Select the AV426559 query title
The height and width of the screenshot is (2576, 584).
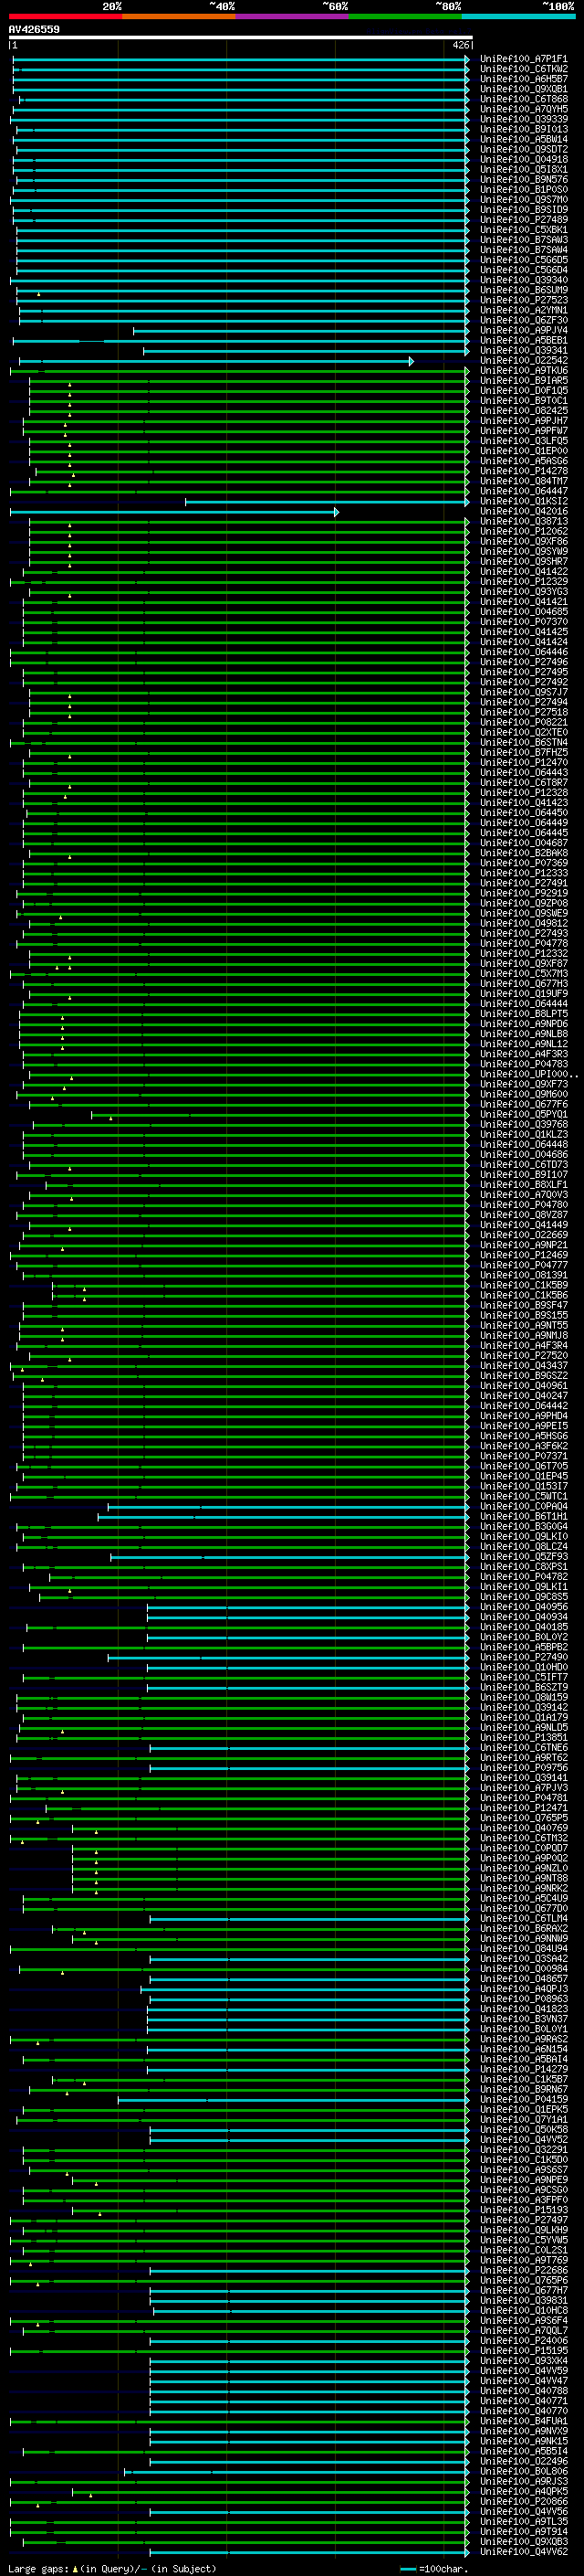[x=34, y=29]
